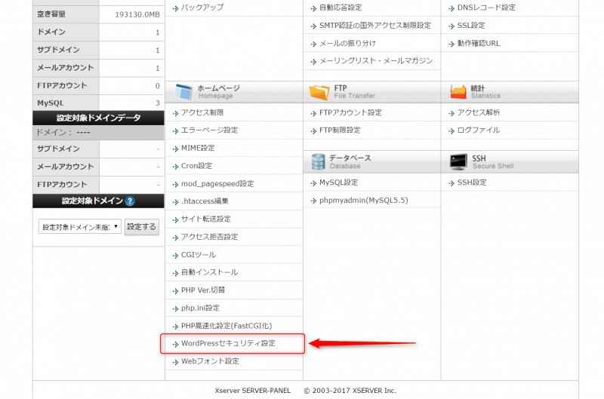This screenshot has height=399, width=604.
Task: Open the アクセス解析 link
Action: click(x=479, y=112)
